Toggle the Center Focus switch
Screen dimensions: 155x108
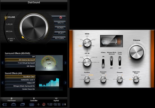(x=120, y=61)
